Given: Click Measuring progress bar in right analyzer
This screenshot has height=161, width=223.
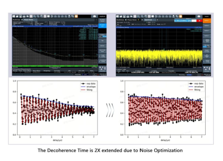Looking at the screenshot, I should click(x=189, y=75).
